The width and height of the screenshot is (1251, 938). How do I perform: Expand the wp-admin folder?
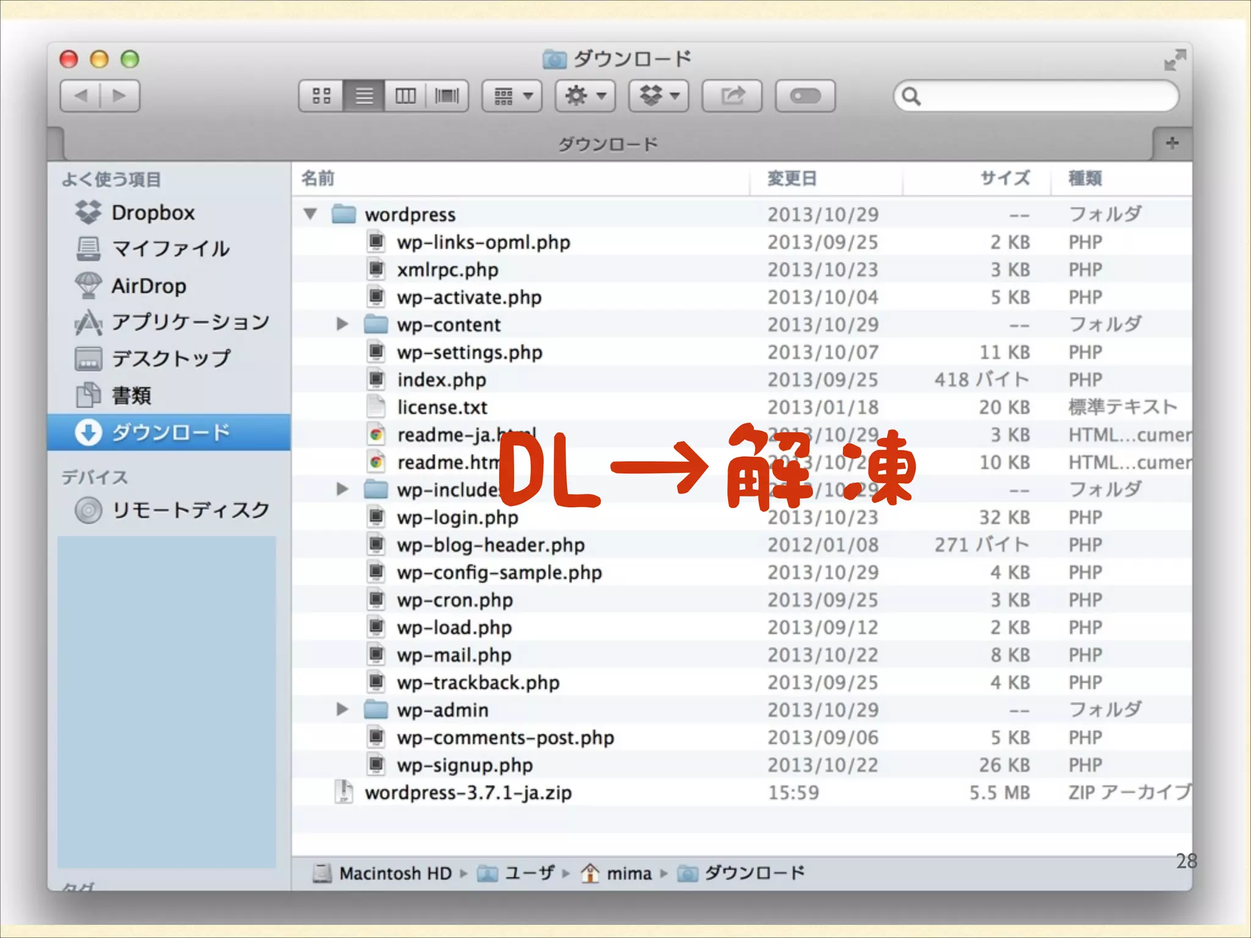342,710
